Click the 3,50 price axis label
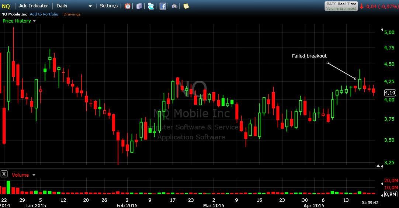Viewport: 399px width, 208px height. (x=389, y=140)
